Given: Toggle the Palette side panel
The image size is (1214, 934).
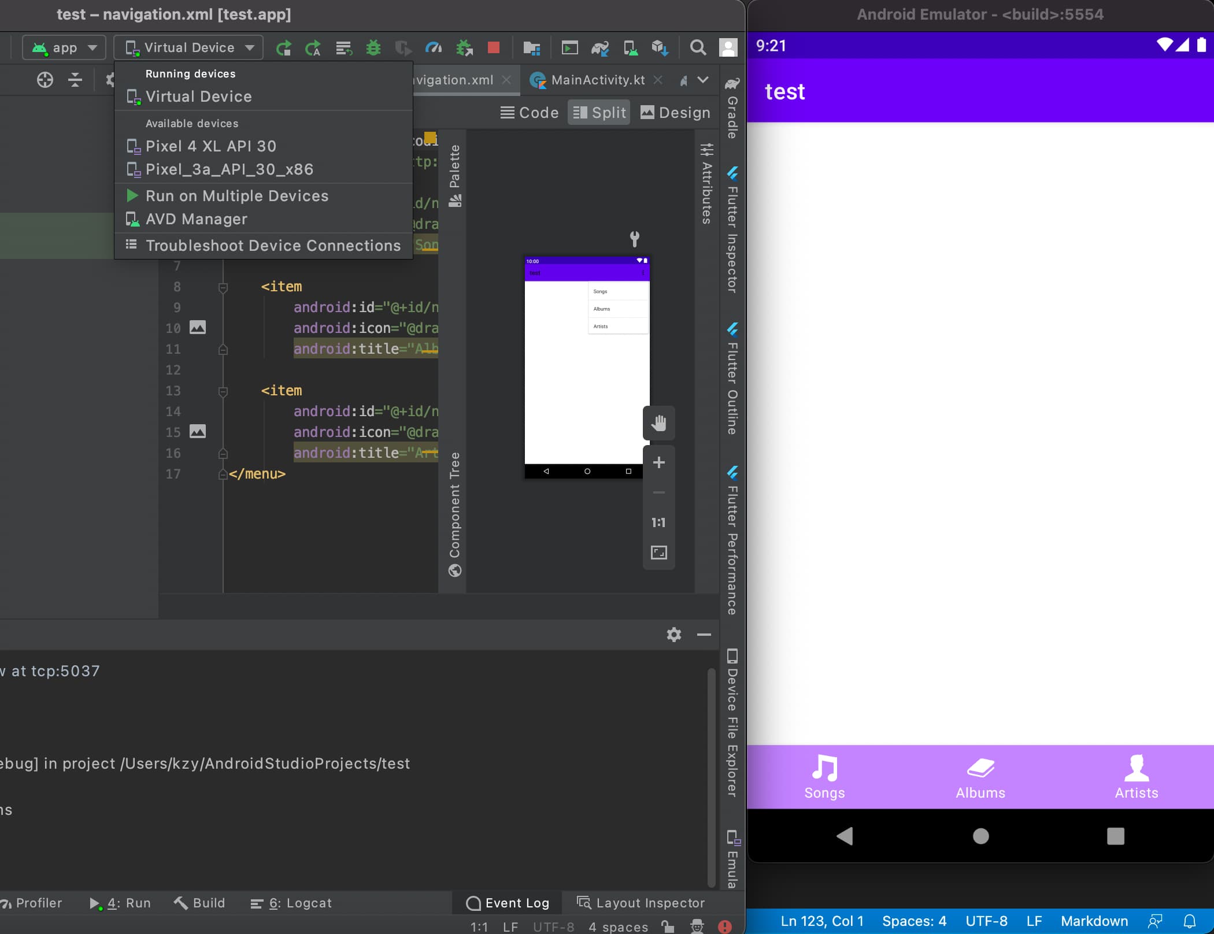Looking at the screenshot, I should (x=455, y=176).
